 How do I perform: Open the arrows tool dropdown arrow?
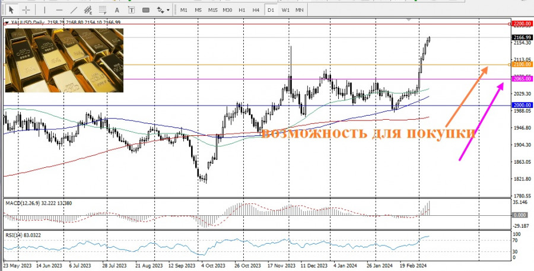pos(169,10)
